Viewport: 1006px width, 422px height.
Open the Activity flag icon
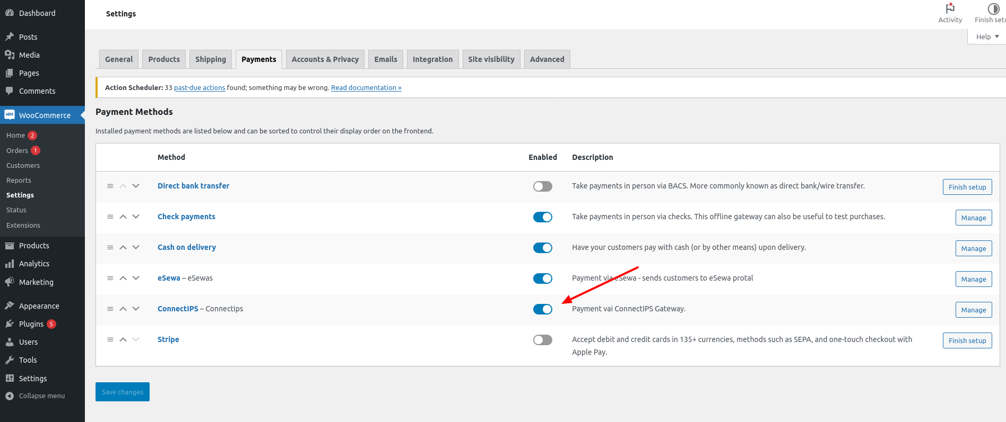point(950,8)
